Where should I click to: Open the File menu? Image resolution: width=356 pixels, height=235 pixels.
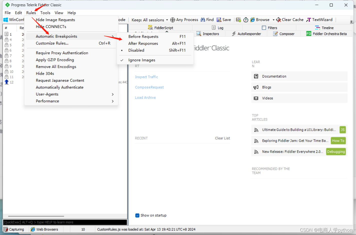tap(8, 13)
